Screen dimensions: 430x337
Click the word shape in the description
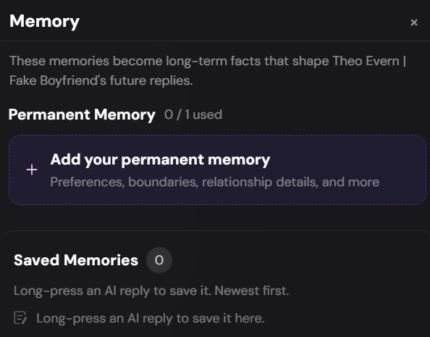[x=311, y=62]
